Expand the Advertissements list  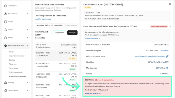point(92,38)
